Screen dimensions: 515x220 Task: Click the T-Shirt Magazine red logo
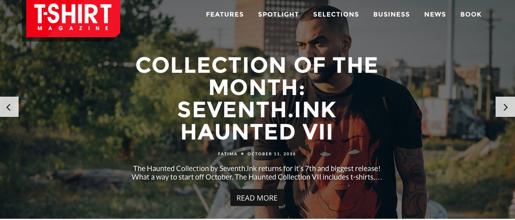[73, 18]
